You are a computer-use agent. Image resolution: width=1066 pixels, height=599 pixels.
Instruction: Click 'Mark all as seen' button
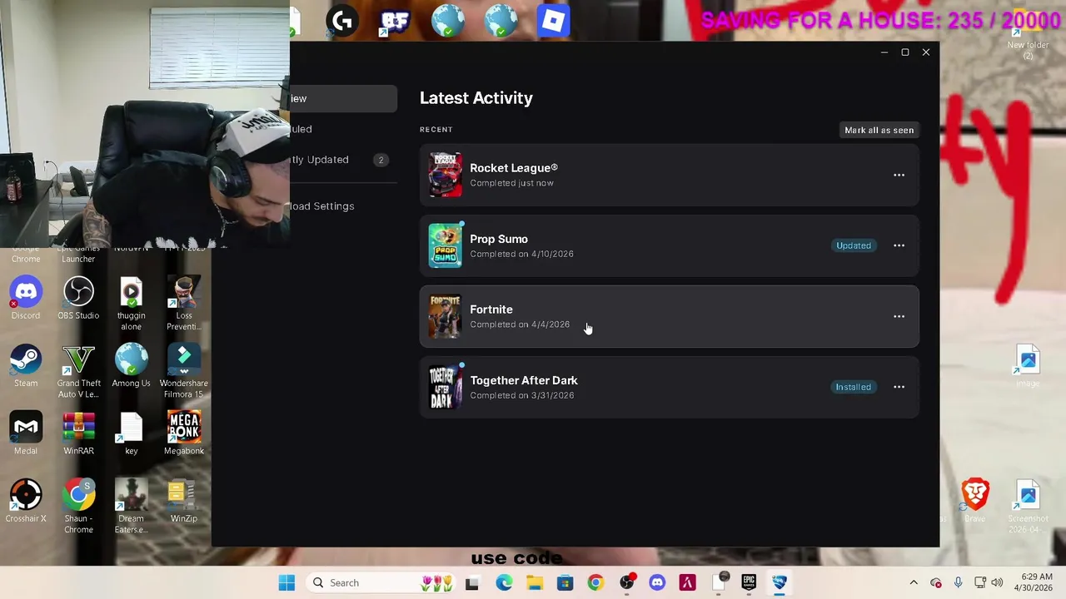(x=879, y=130)
